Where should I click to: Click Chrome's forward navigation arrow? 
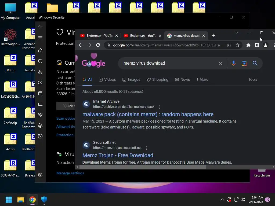point(89,45)
